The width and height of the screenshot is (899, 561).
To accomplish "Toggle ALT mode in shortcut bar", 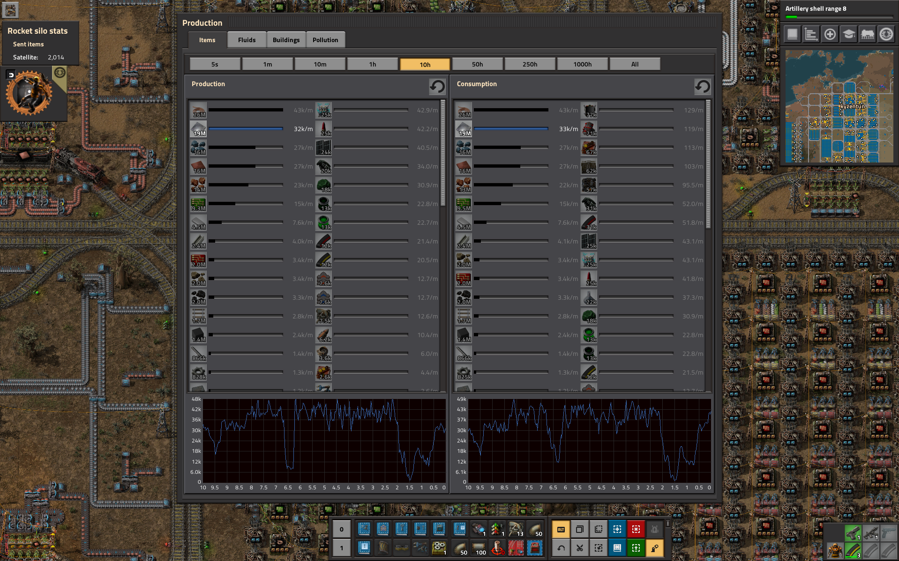I will click(561, 529).
